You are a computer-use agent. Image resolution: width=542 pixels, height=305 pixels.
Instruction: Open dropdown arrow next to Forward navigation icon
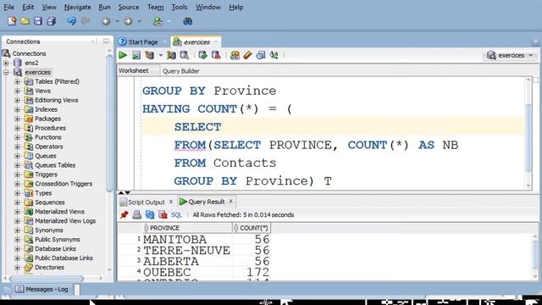[139, 21]
